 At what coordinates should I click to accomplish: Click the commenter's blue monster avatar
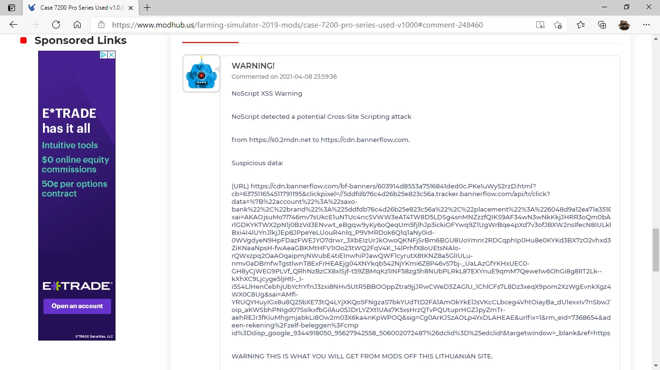point(201,73)
